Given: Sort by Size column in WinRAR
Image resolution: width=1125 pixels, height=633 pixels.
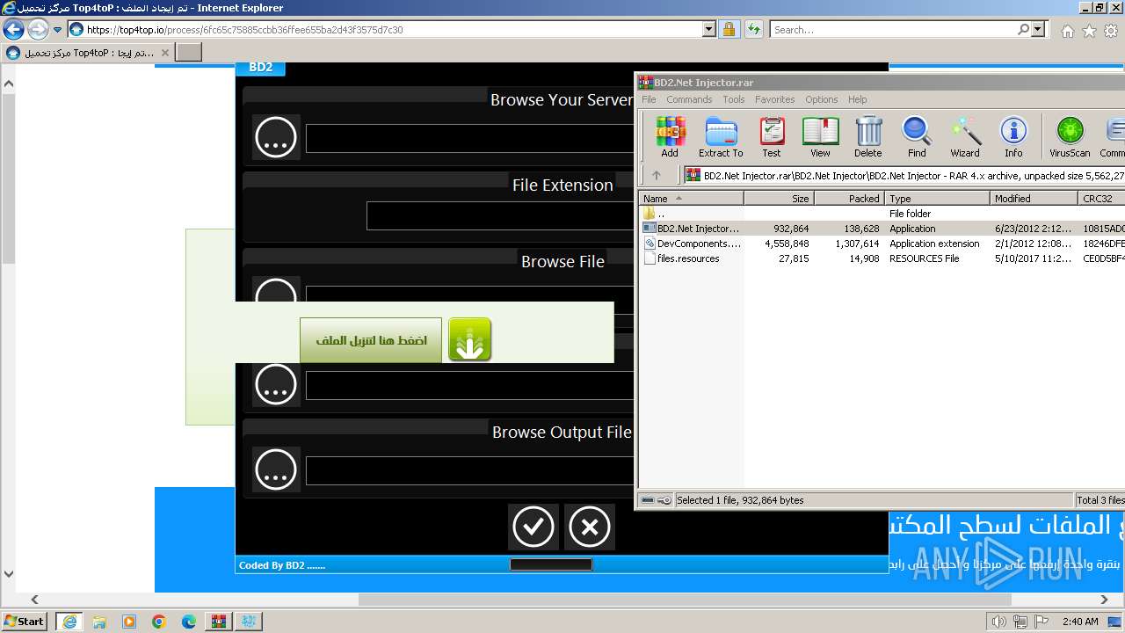Looking at the screenshot, I should 779,199.
